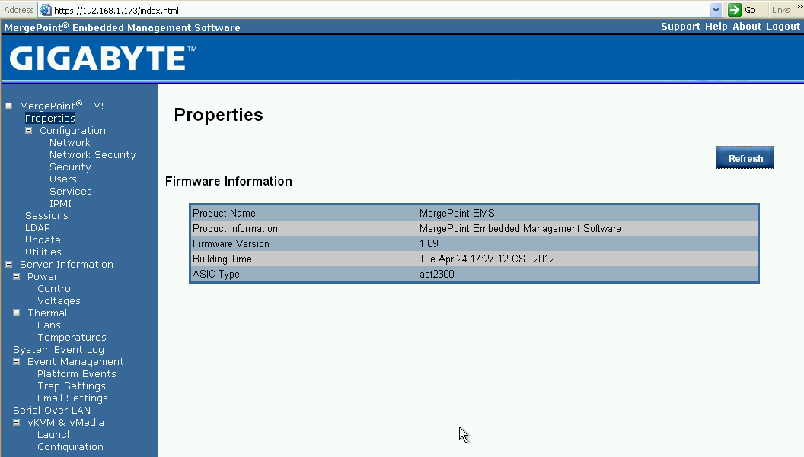Open the Temperatures page
Screen dimensions: 804x457
(x=72, y=338)
